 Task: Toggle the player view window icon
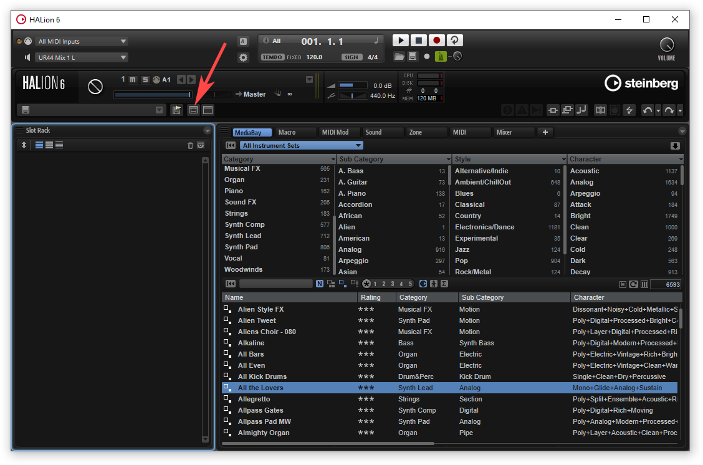pos(208,110)
